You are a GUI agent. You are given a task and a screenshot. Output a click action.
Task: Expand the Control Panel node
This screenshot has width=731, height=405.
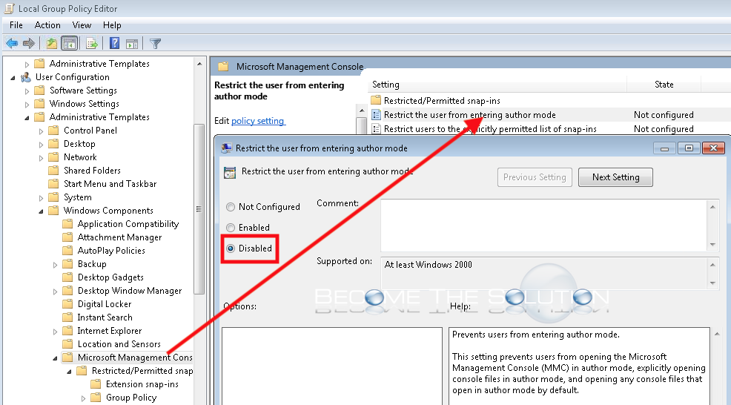[x=41, y=131]
